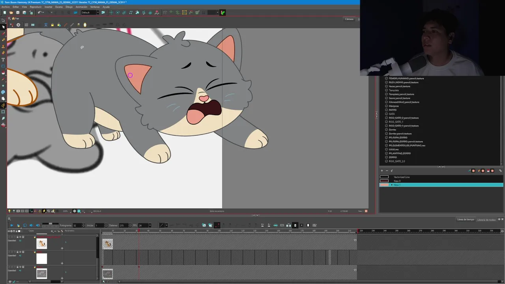Click the gear settings icon in camera toolbar

tap(18, 25)
